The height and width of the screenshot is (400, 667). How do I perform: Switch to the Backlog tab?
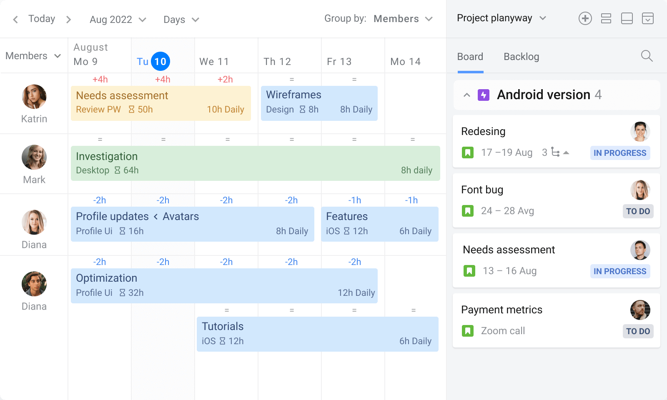521,56
